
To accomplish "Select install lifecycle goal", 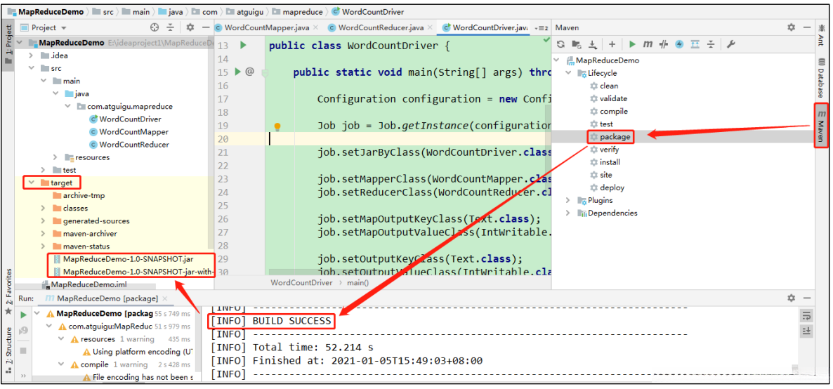I will click(610, 162).
